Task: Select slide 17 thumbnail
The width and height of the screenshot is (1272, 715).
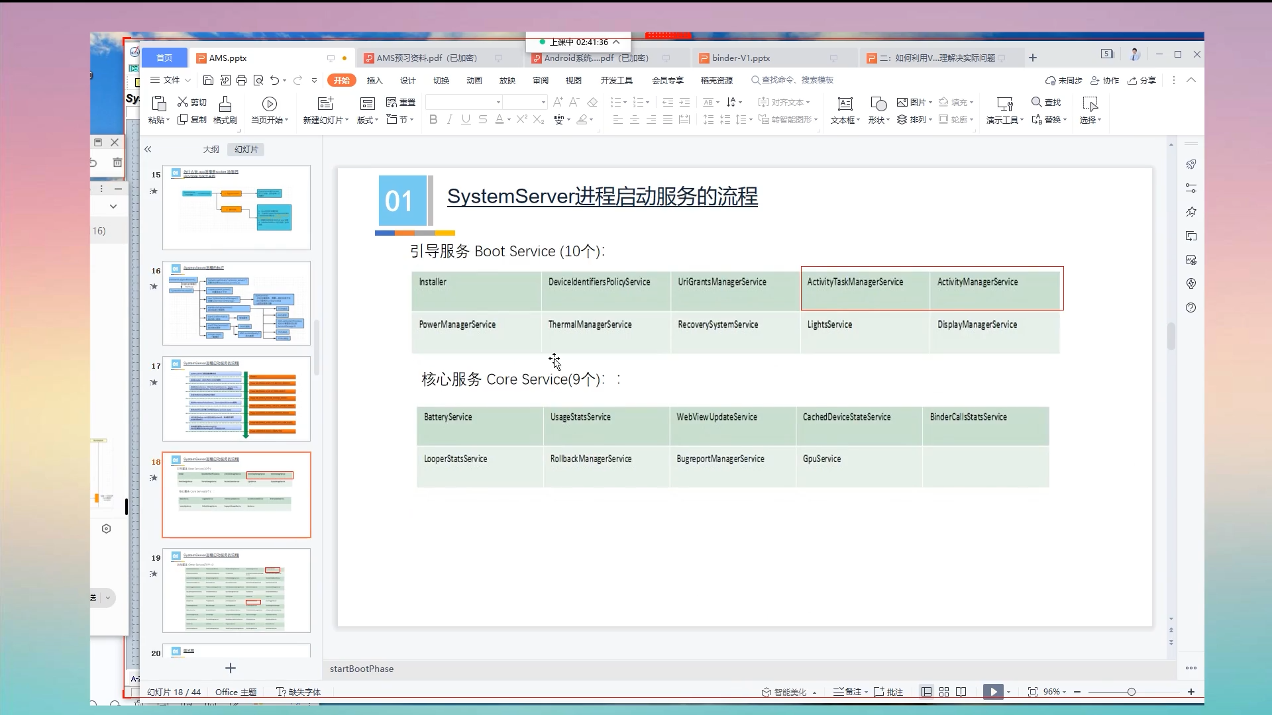Action: coord(237,399)
